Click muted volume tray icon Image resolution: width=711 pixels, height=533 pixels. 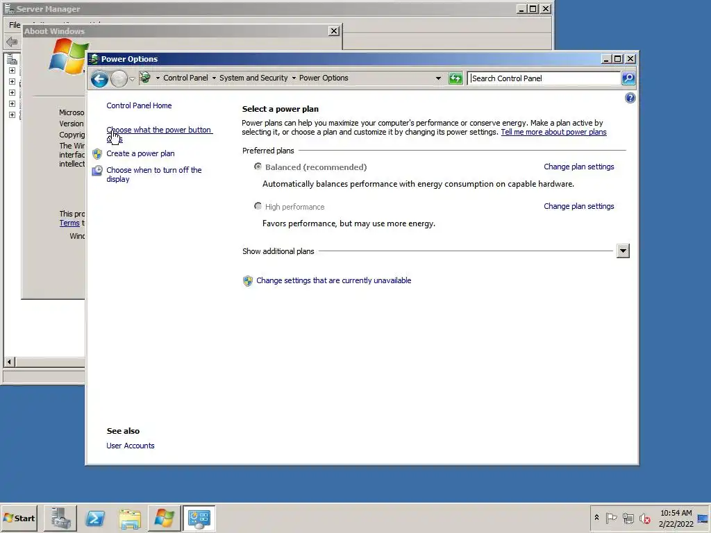click(645, 518)
